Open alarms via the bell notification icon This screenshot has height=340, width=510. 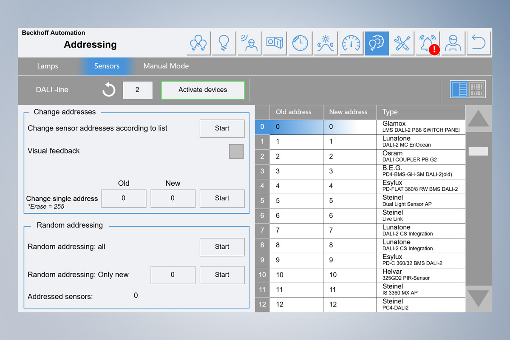[x=428, y=43]
